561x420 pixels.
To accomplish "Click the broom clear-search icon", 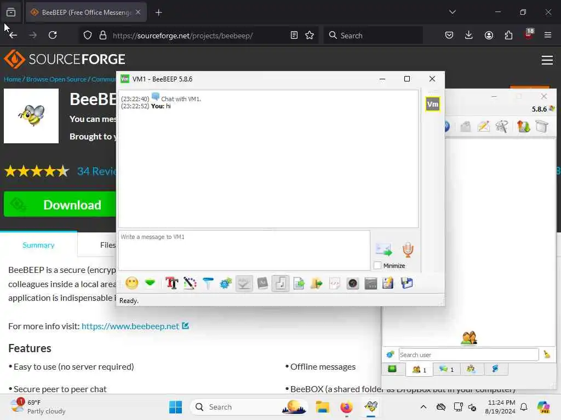I will pos(547,354).
